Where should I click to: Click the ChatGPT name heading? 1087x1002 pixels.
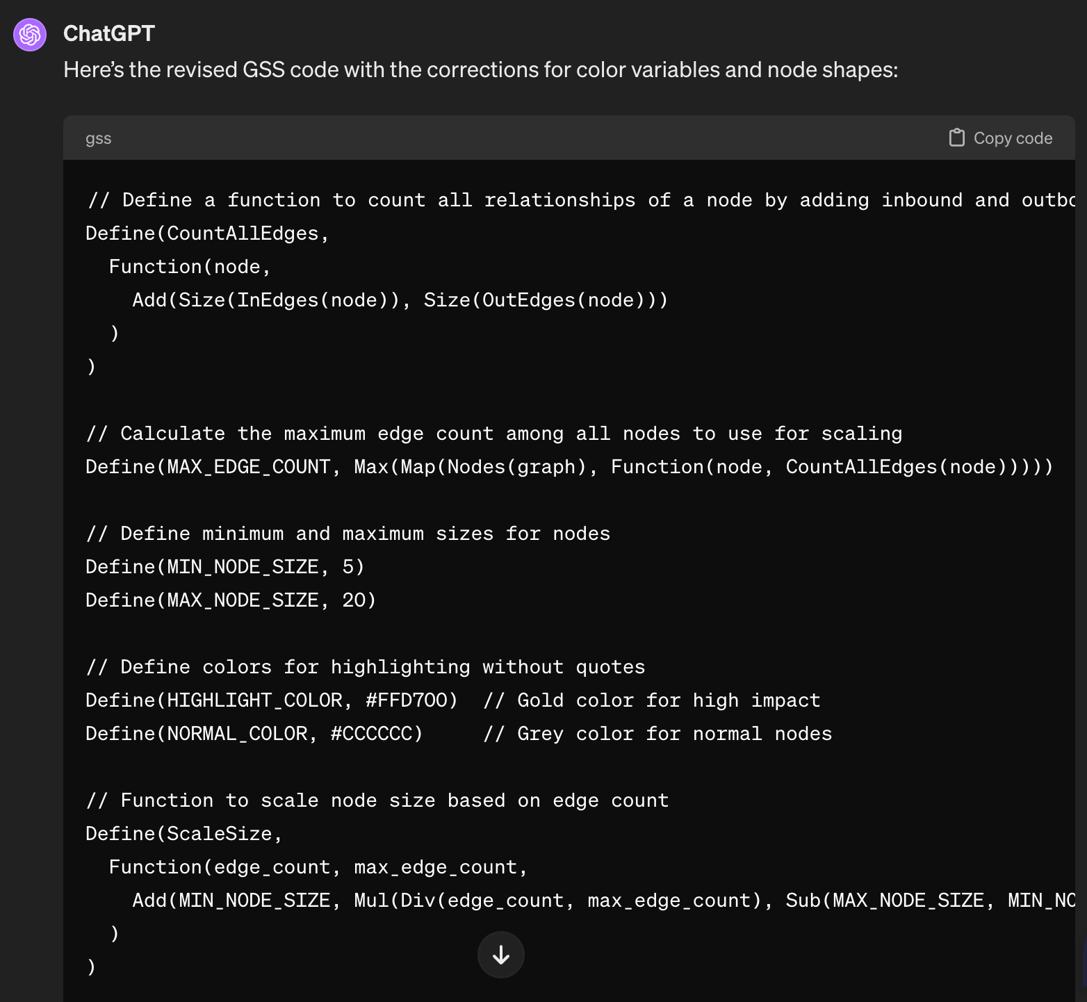109,33
